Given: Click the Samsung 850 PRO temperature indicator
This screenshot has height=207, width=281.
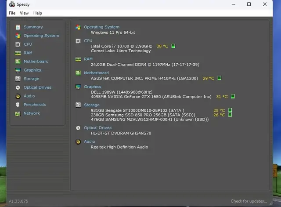Looking at the screenshot, I should coord(230,115).
